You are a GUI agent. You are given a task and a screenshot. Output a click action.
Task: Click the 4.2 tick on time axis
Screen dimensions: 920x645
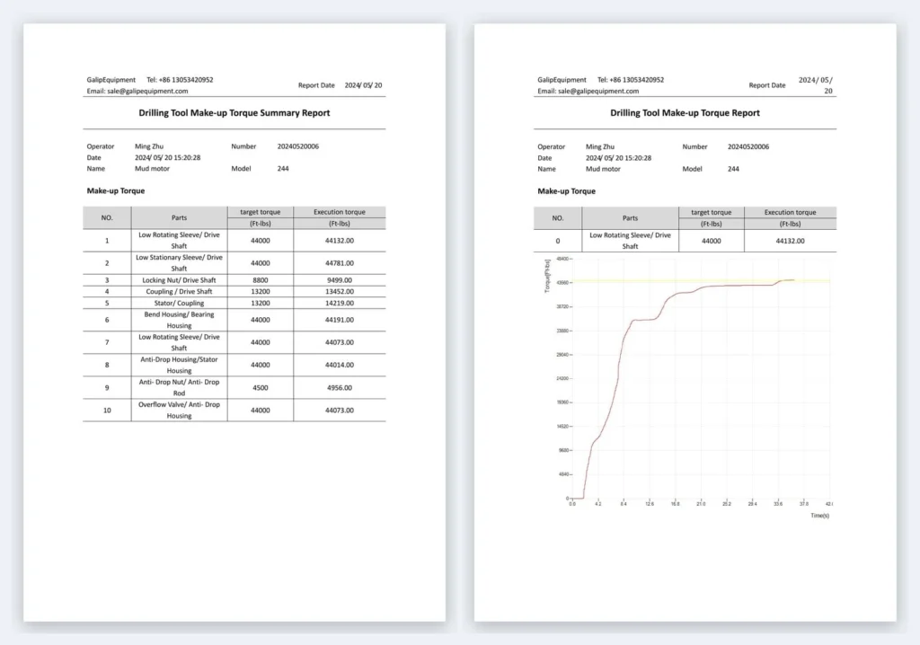597,504
